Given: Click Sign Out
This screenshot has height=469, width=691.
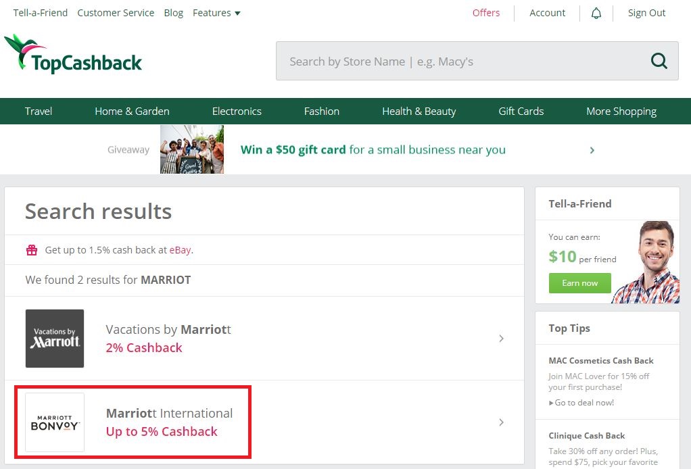Looking at the screenshot, I should [646, 14].
